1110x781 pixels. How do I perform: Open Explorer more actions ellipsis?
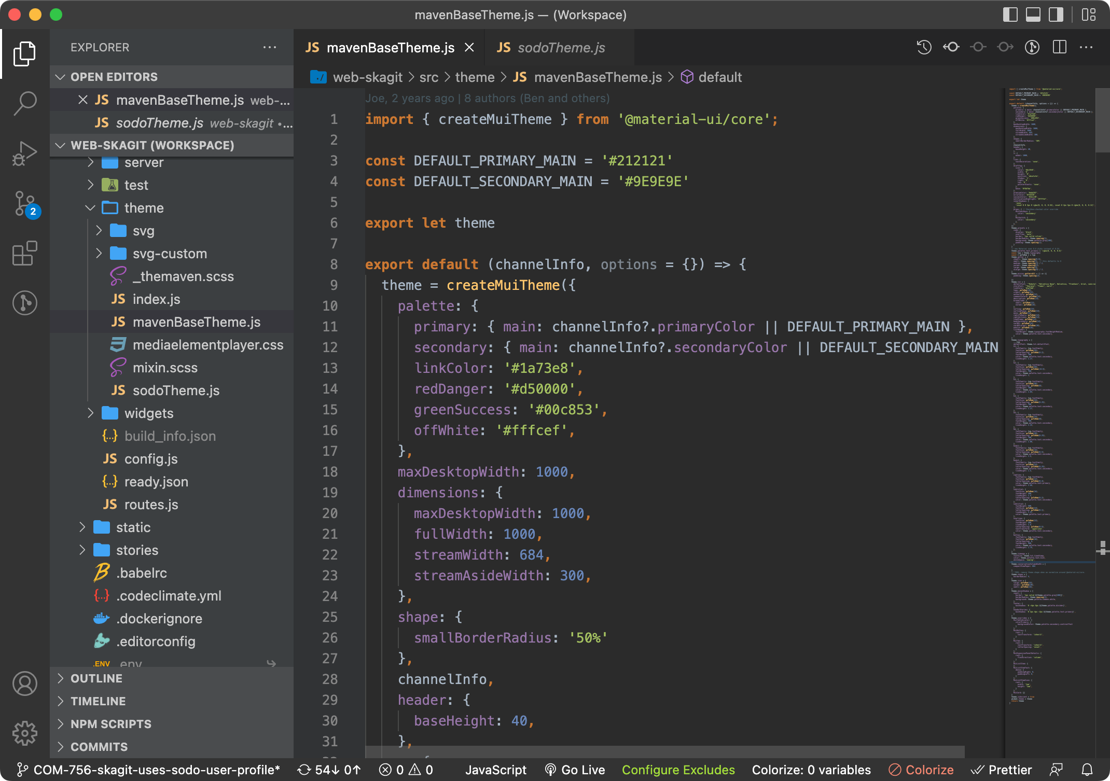pyautogui.click(x=270, y=47)
